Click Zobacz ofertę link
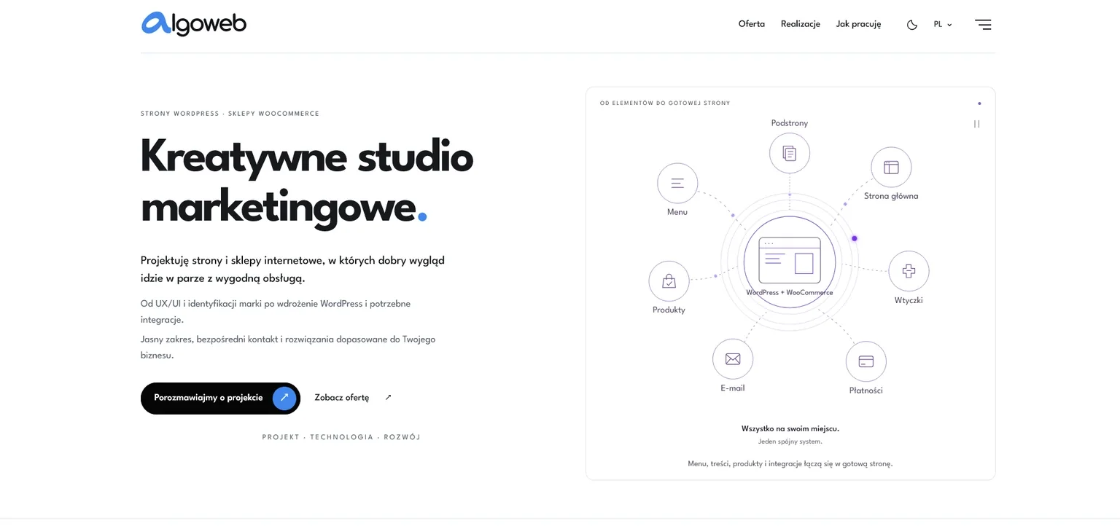 coord(342,398)
